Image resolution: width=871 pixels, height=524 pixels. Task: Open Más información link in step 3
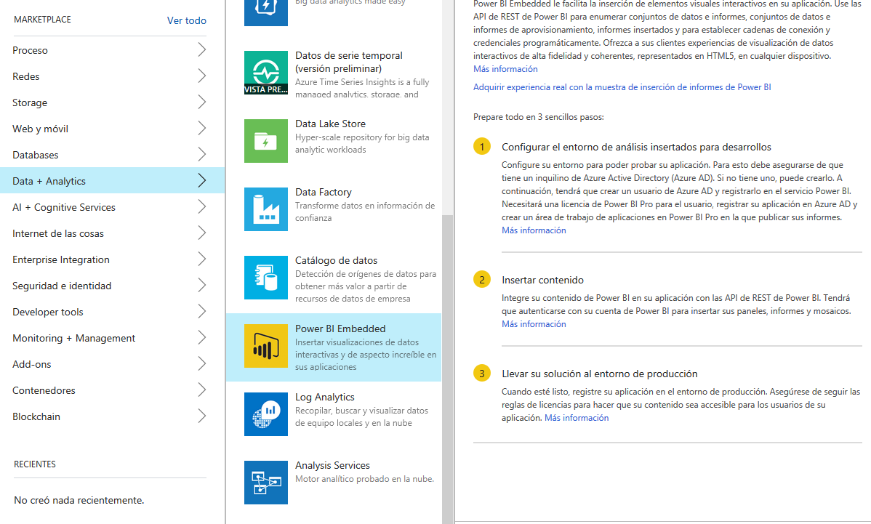(577, 418)
